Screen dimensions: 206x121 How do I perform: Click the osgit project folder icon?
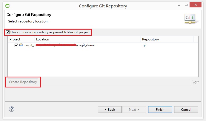(21, 45)
